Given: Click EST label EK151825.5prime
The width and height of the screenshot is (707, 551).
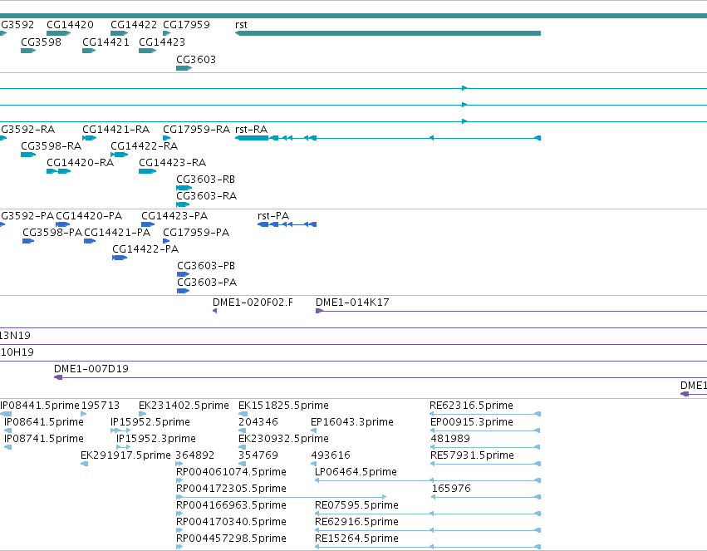Looking at the screenshot, I should (x=283, y=406).
